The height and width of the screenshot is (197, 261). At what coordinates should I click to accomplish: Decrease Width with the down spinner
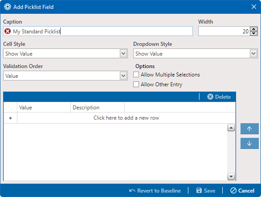point(254,33)
